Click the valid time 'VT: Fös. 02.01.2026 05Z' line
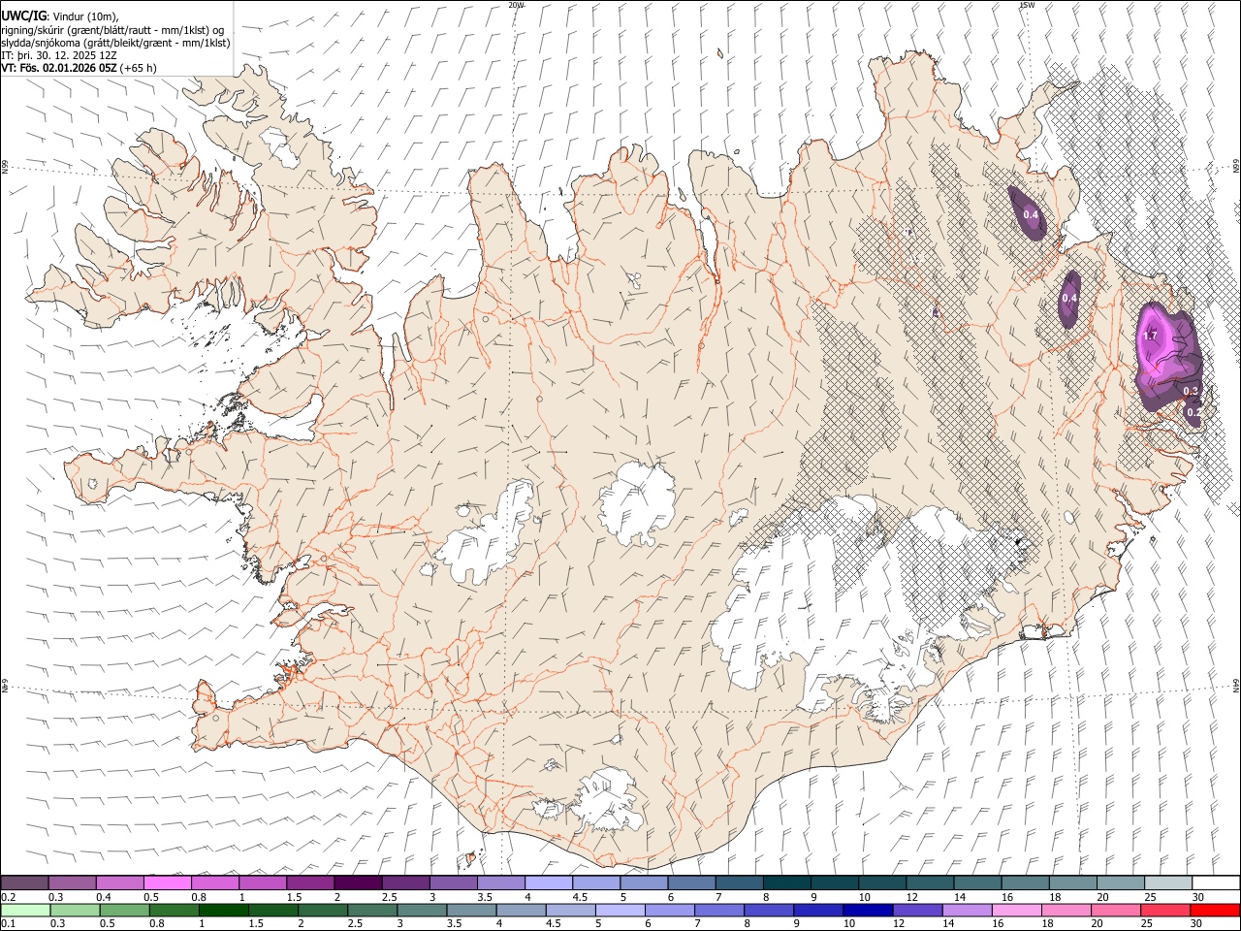 [x=59, y=68]
